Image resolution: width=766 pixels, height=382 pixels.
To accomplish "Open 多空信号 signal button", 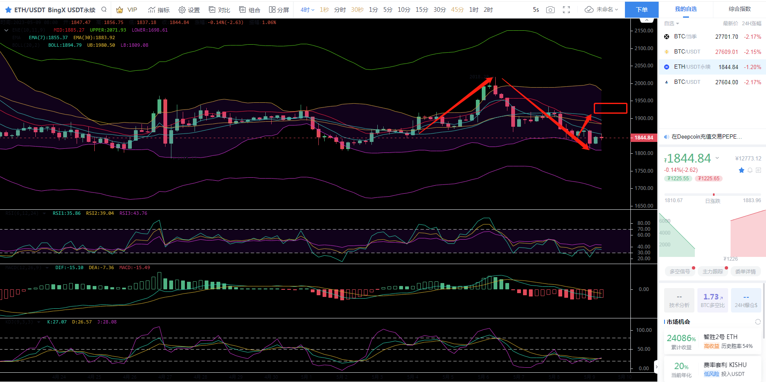I will 680,272.
